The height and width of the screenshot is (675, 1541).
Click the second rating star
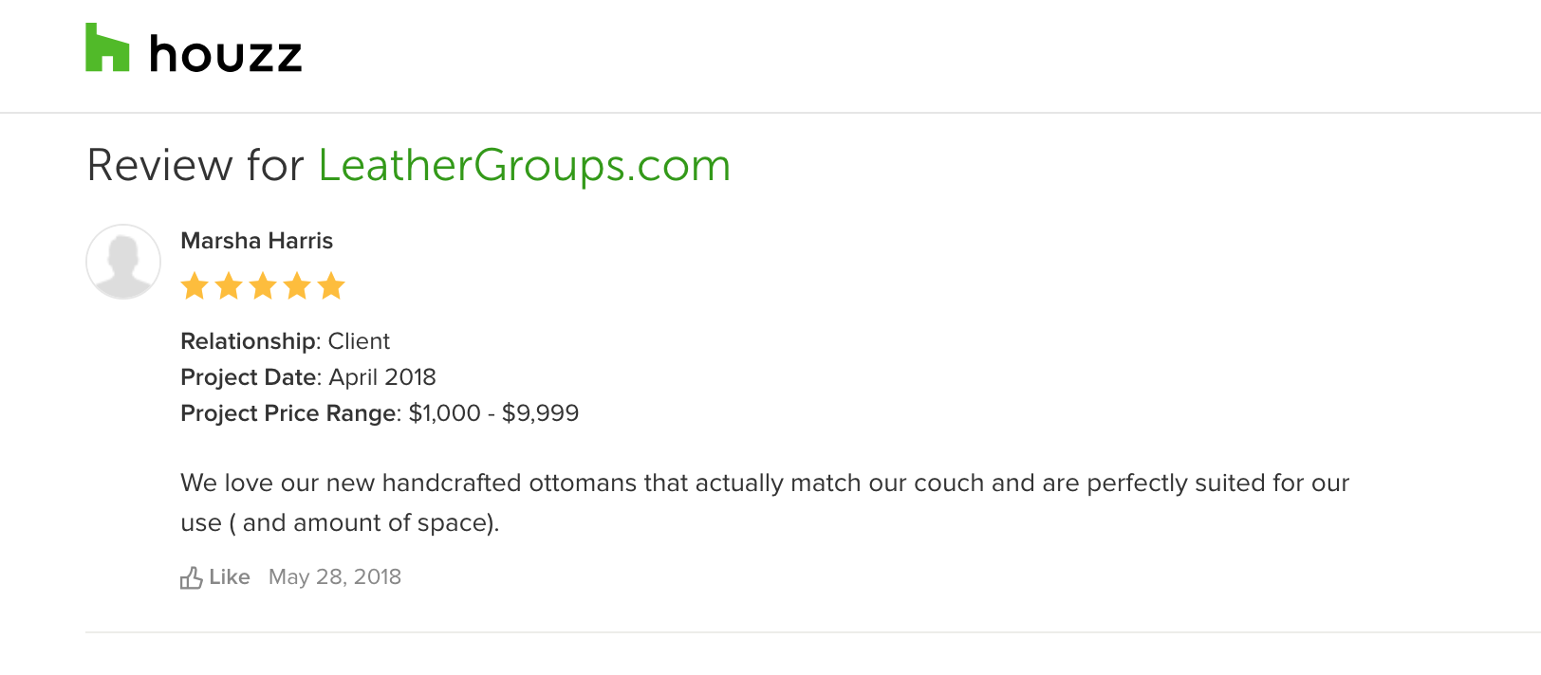click(229, 285)
